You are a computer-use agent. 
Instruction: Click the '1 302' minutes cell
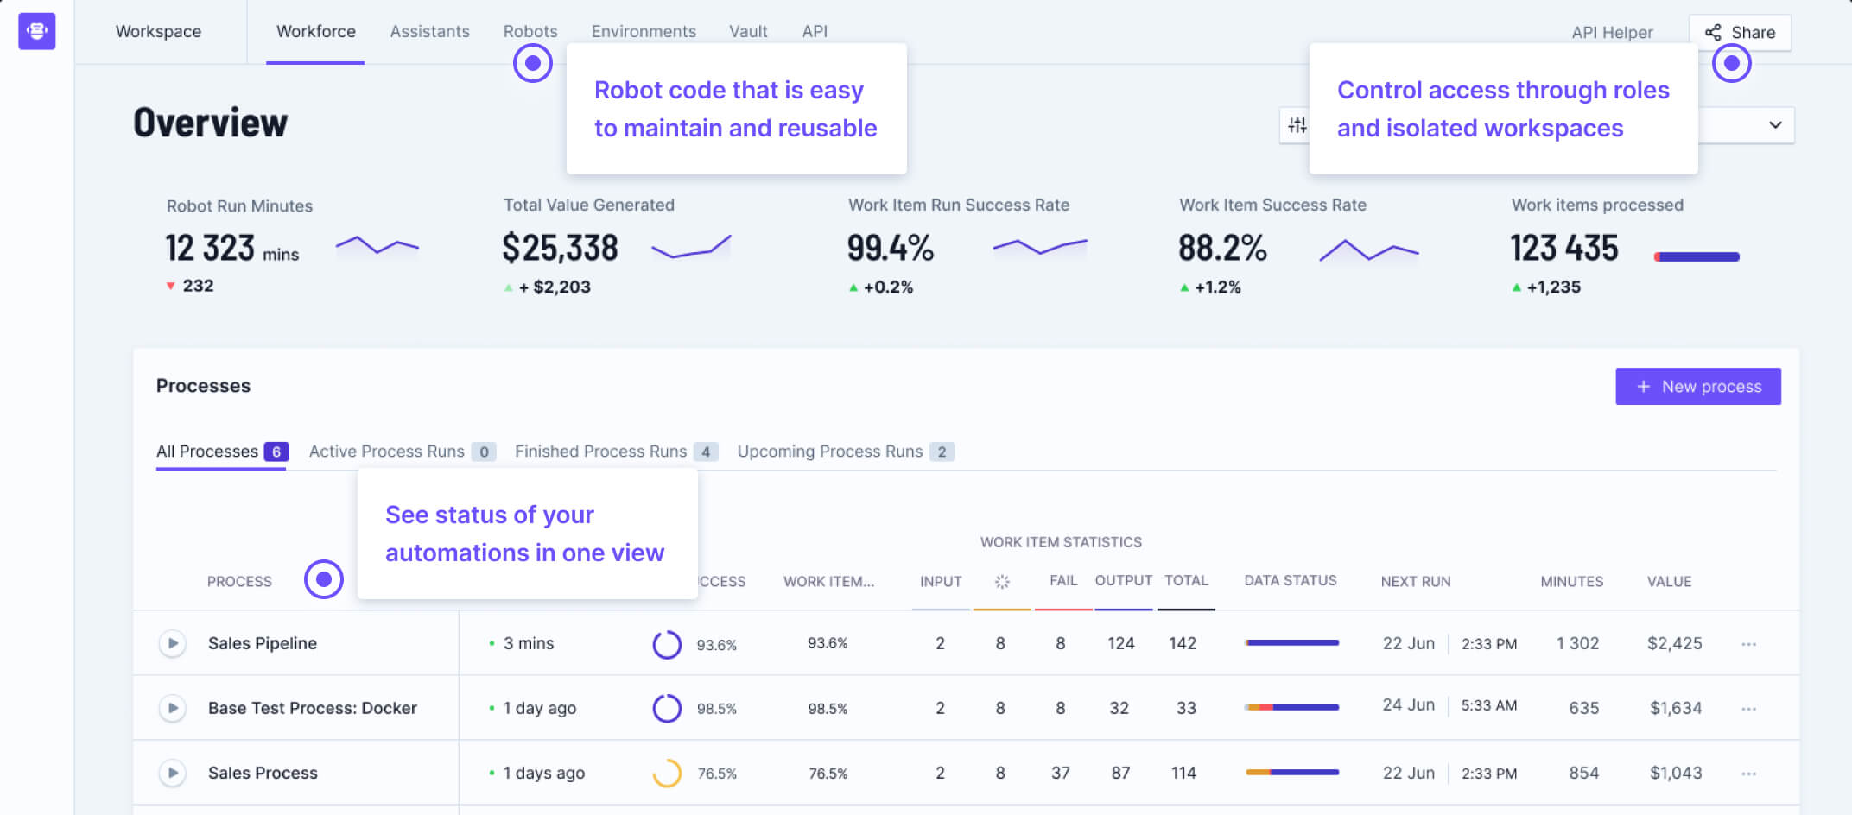point(1578,643)
